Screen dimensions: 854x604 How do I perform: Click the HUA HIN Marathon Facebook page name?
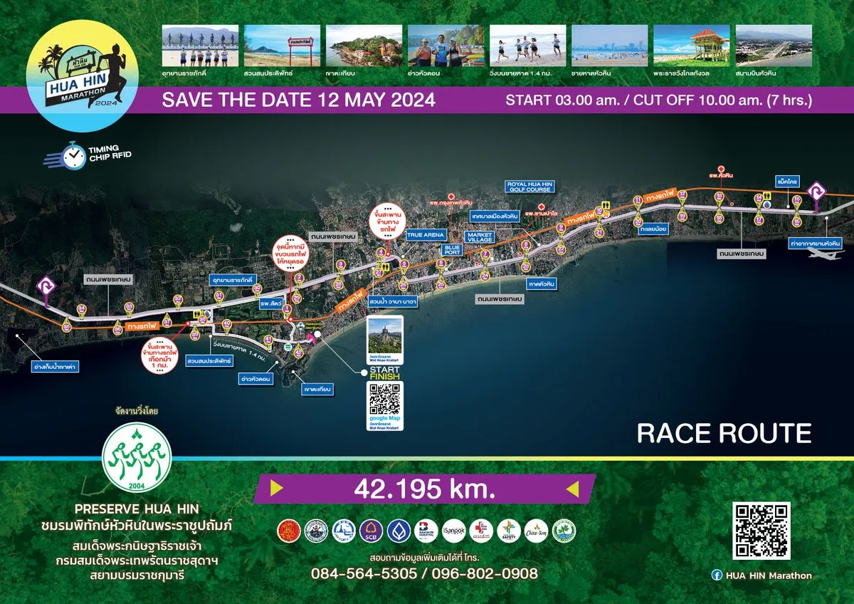pyautogui.click(x=768, y=576)
